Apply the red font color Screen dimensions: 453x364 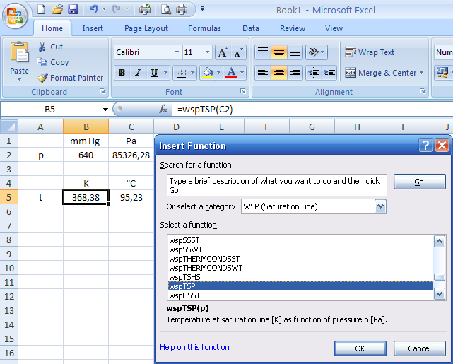click(x=231, y=73)
